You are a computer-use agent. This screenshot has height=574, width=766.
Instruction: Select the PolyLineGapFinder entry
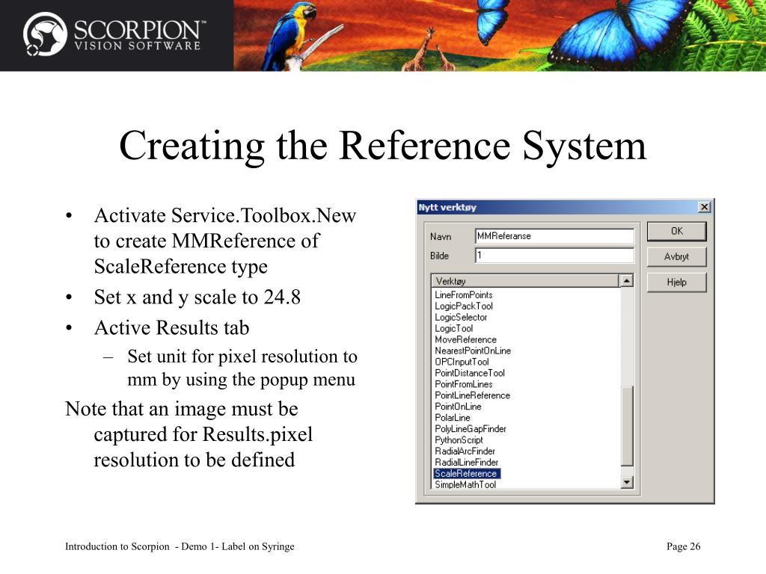coord(471,429)
